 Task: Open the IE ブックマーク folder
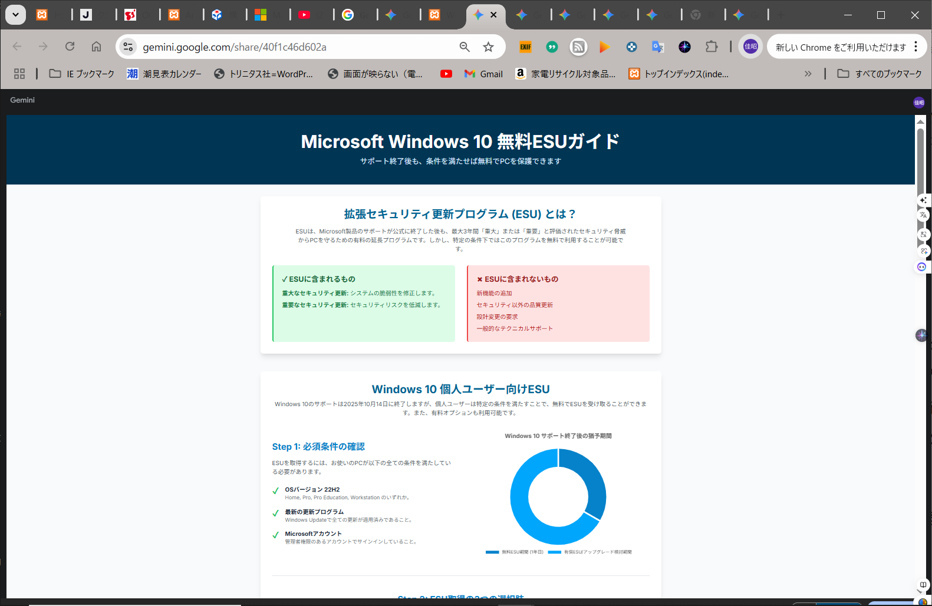82,74
